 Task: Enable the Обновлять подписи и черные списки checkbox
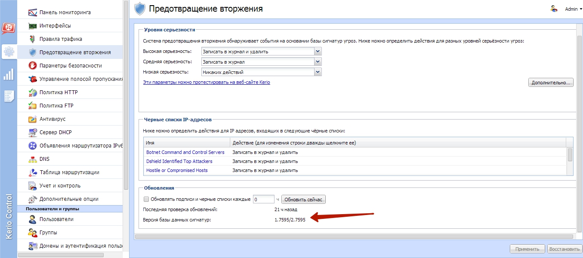point(146,199)
